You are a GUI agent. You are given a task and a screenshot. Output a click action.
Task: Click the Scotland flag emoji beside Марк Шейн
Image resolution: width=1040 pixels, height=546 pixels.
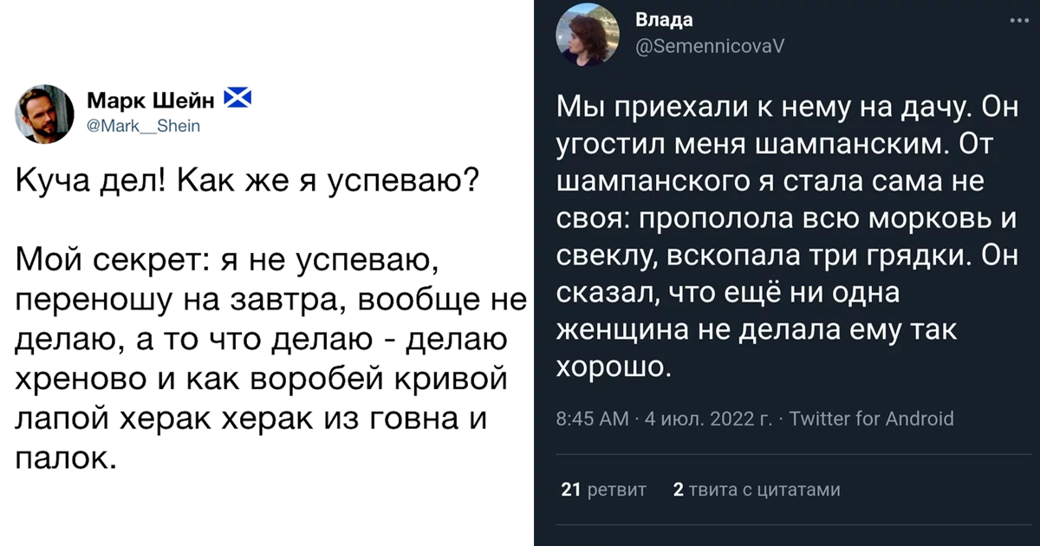[x=237, y=101]
